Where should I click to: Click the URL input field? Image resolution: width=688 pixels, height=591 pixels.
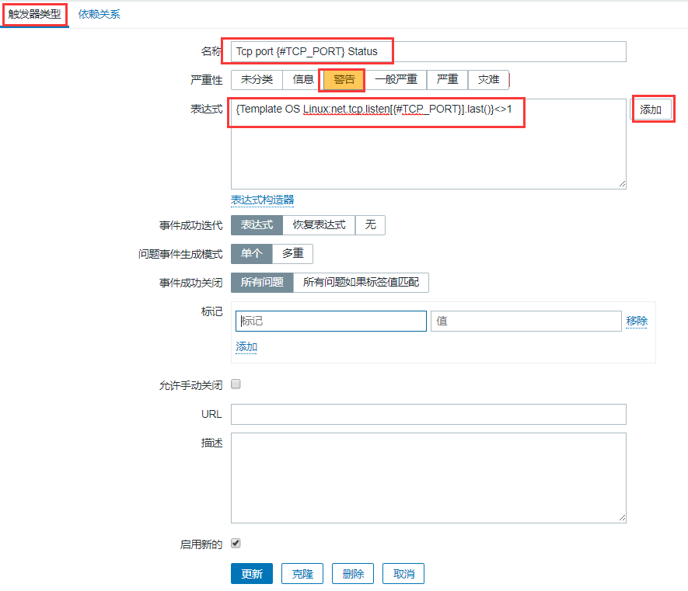428,414
